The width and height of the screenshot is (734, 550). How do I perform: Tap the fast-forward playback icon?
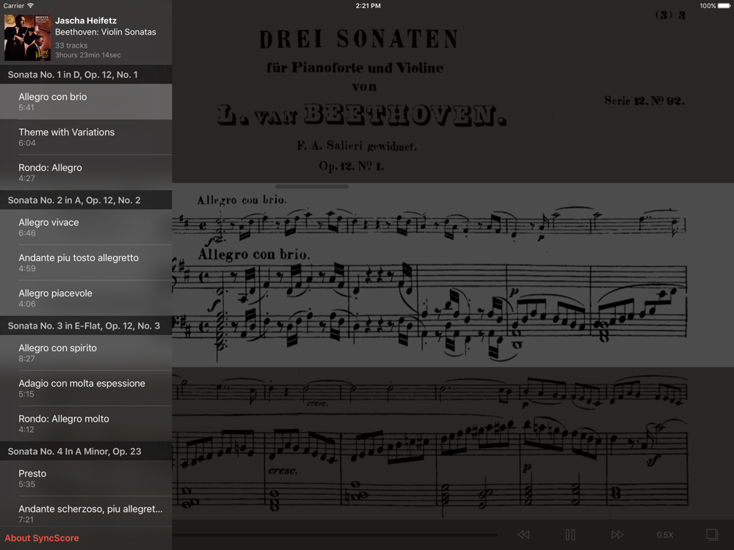[x=617, y=535]
